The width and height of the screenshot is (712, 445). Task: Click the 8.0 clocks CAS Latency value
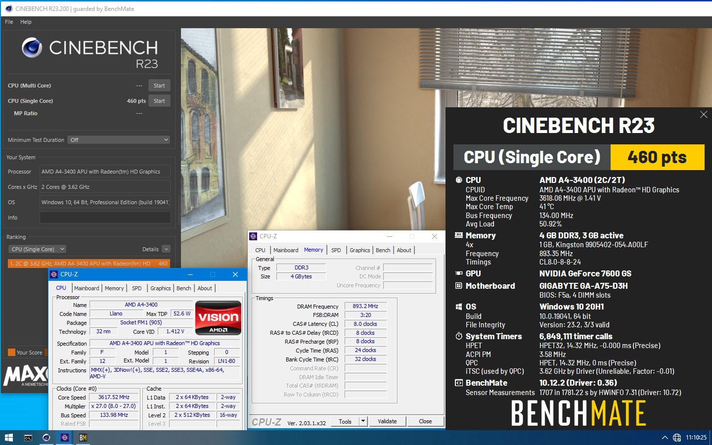click(x=365, y=324)
